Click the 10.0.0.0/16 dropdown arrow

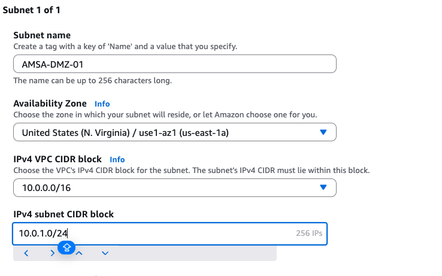click(323, 187)
